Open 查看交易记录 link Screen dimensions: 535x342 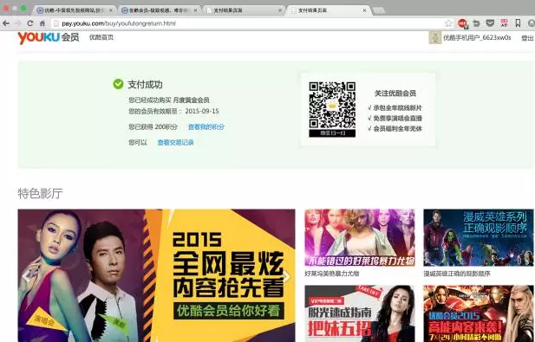(175, 143)
